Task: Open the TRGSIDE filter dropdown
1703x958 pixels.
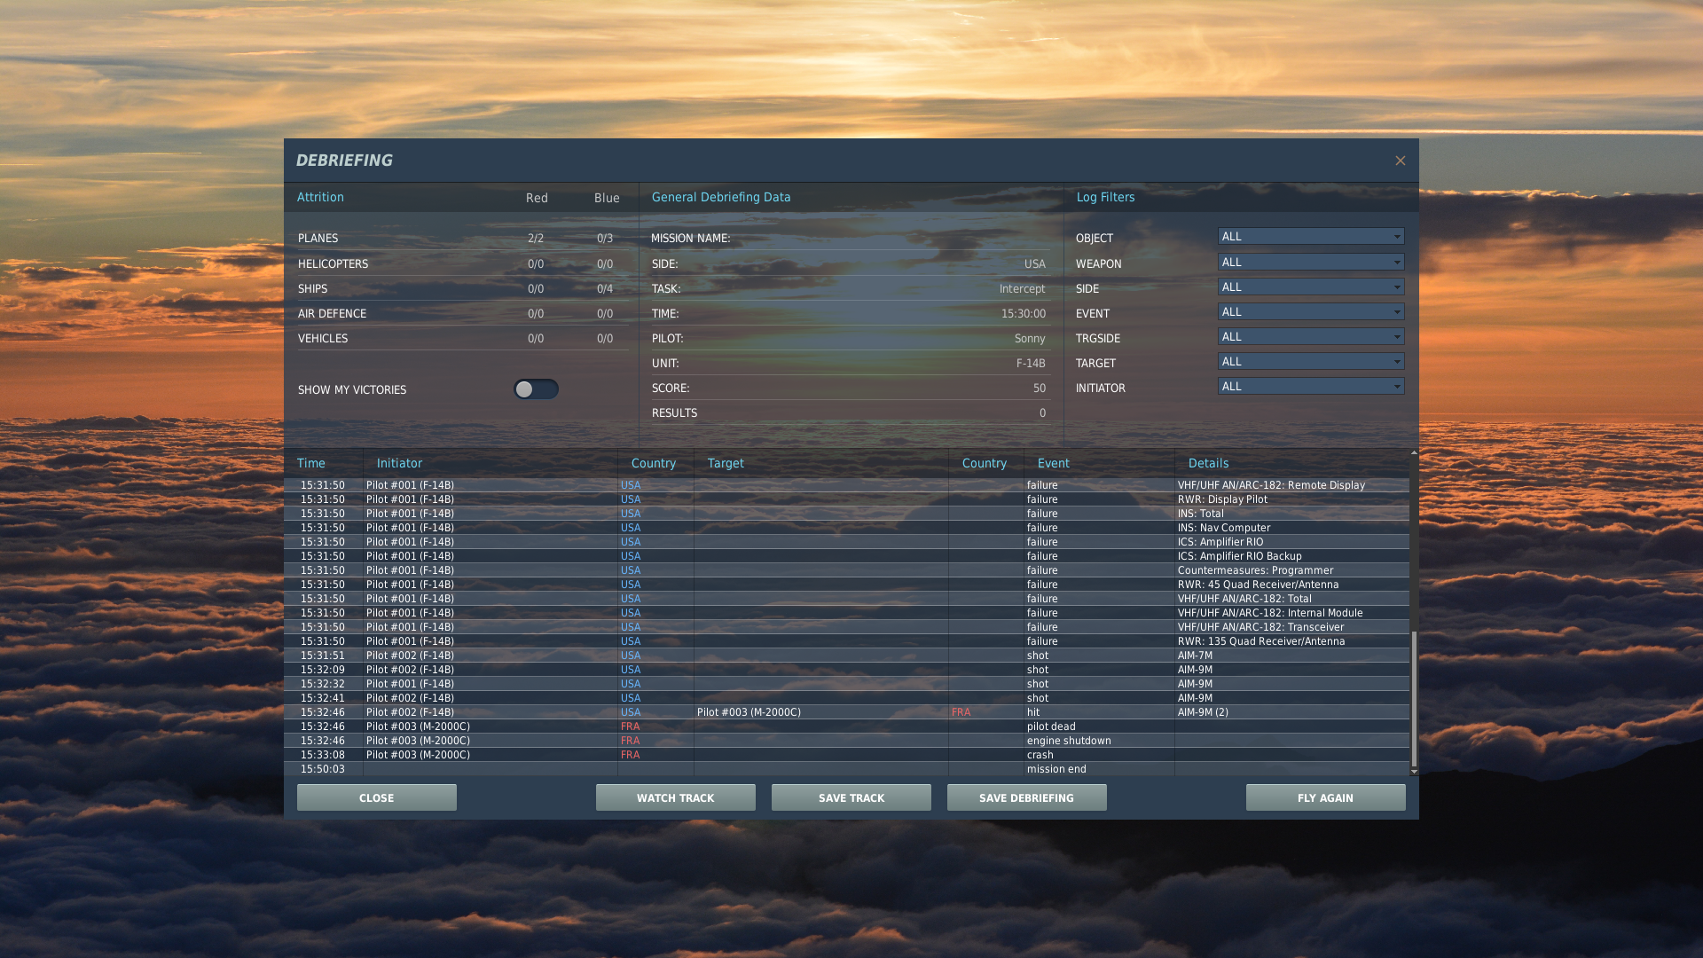Action: point(1311,337)
